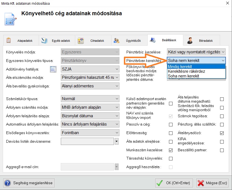Viewport: 232px width, 190px height.
Task: Open the Áfa bevallás gyakorisága dropdown
Action: click(90, 86)
